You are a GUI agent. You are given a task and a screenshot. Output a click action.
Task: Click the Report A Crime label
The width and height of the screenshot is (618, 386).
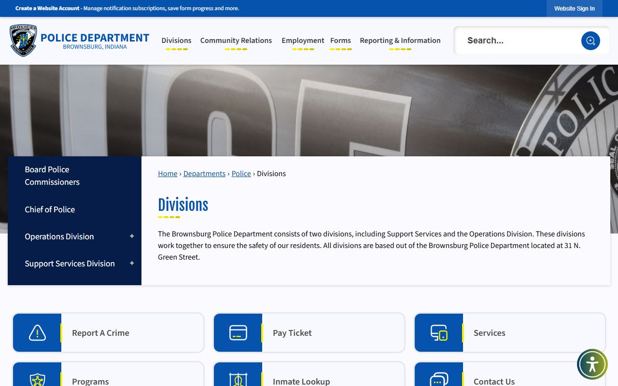[x=100, y=333]
